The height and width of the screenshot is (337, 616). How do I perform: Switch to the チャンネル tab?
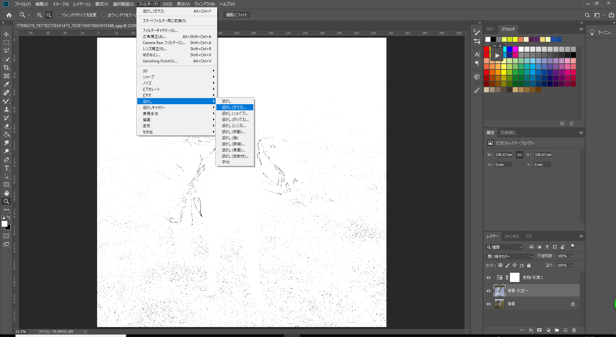[x=512, y=236]
